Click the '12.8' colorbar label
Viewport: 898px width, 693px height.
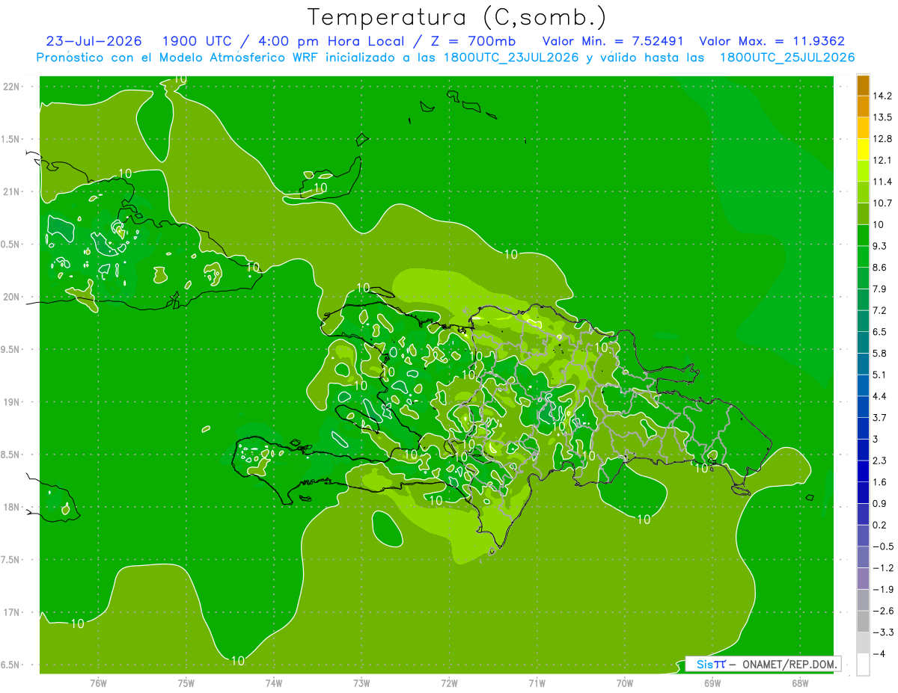(x=883, y=139)
